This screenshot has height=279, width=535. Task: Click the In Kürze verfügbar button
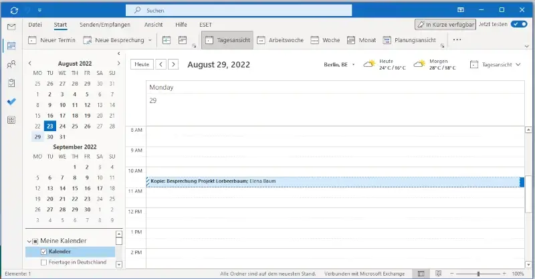445,24
